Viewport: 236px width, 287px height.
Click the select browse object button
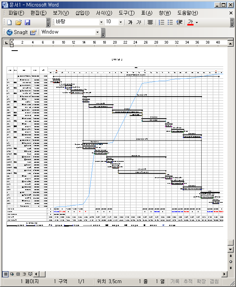(231, 261)
